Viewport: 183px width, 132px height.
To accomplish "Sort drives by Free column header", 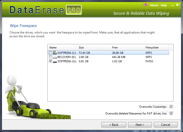I will [127, 47].
